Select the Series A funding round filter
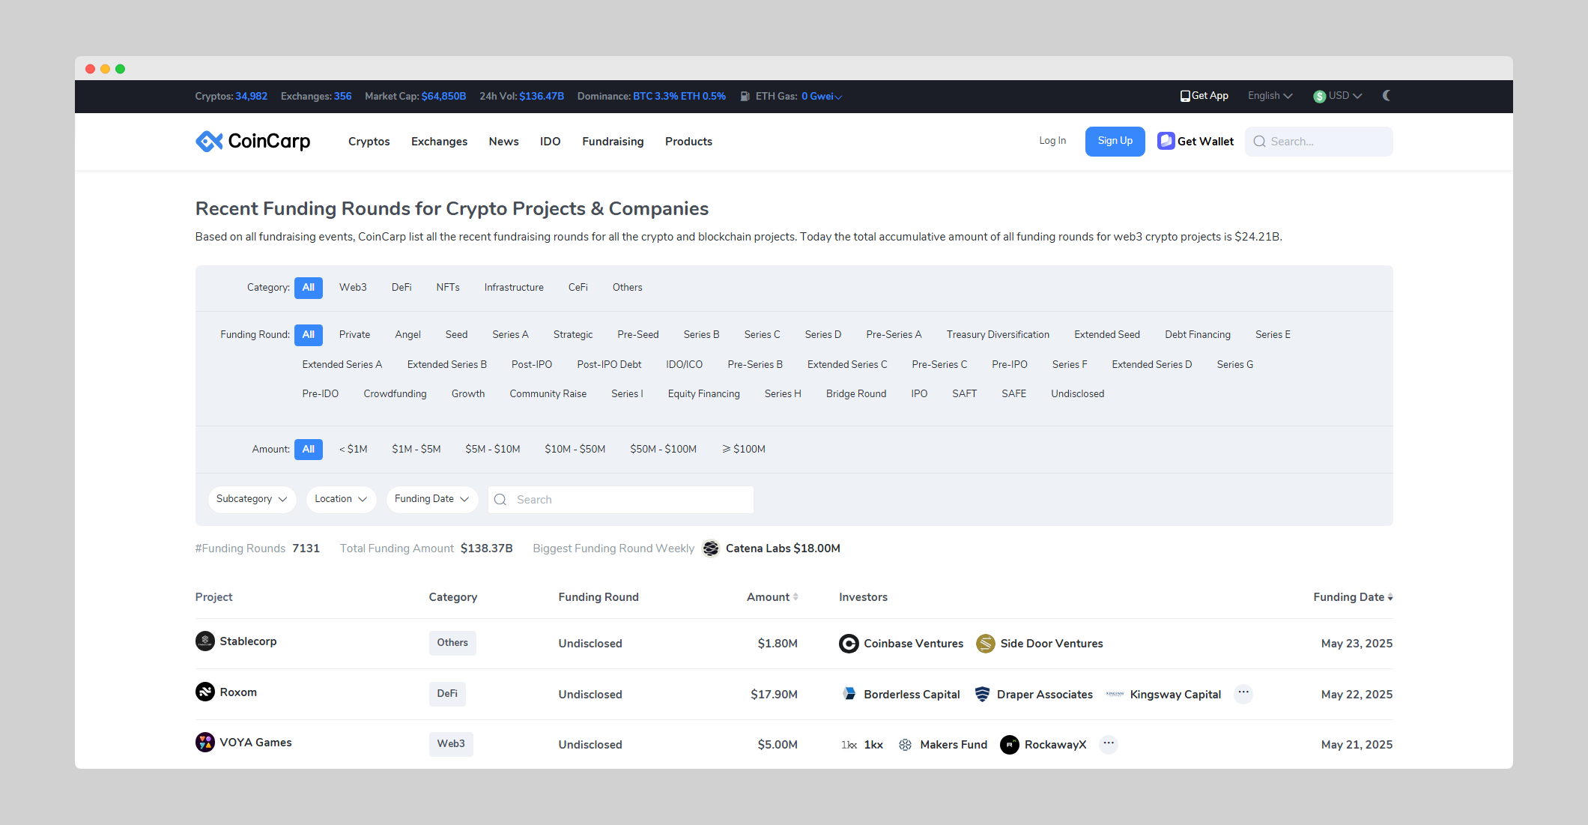Screen dimensions: 1588x825 [x=510, y=335]
